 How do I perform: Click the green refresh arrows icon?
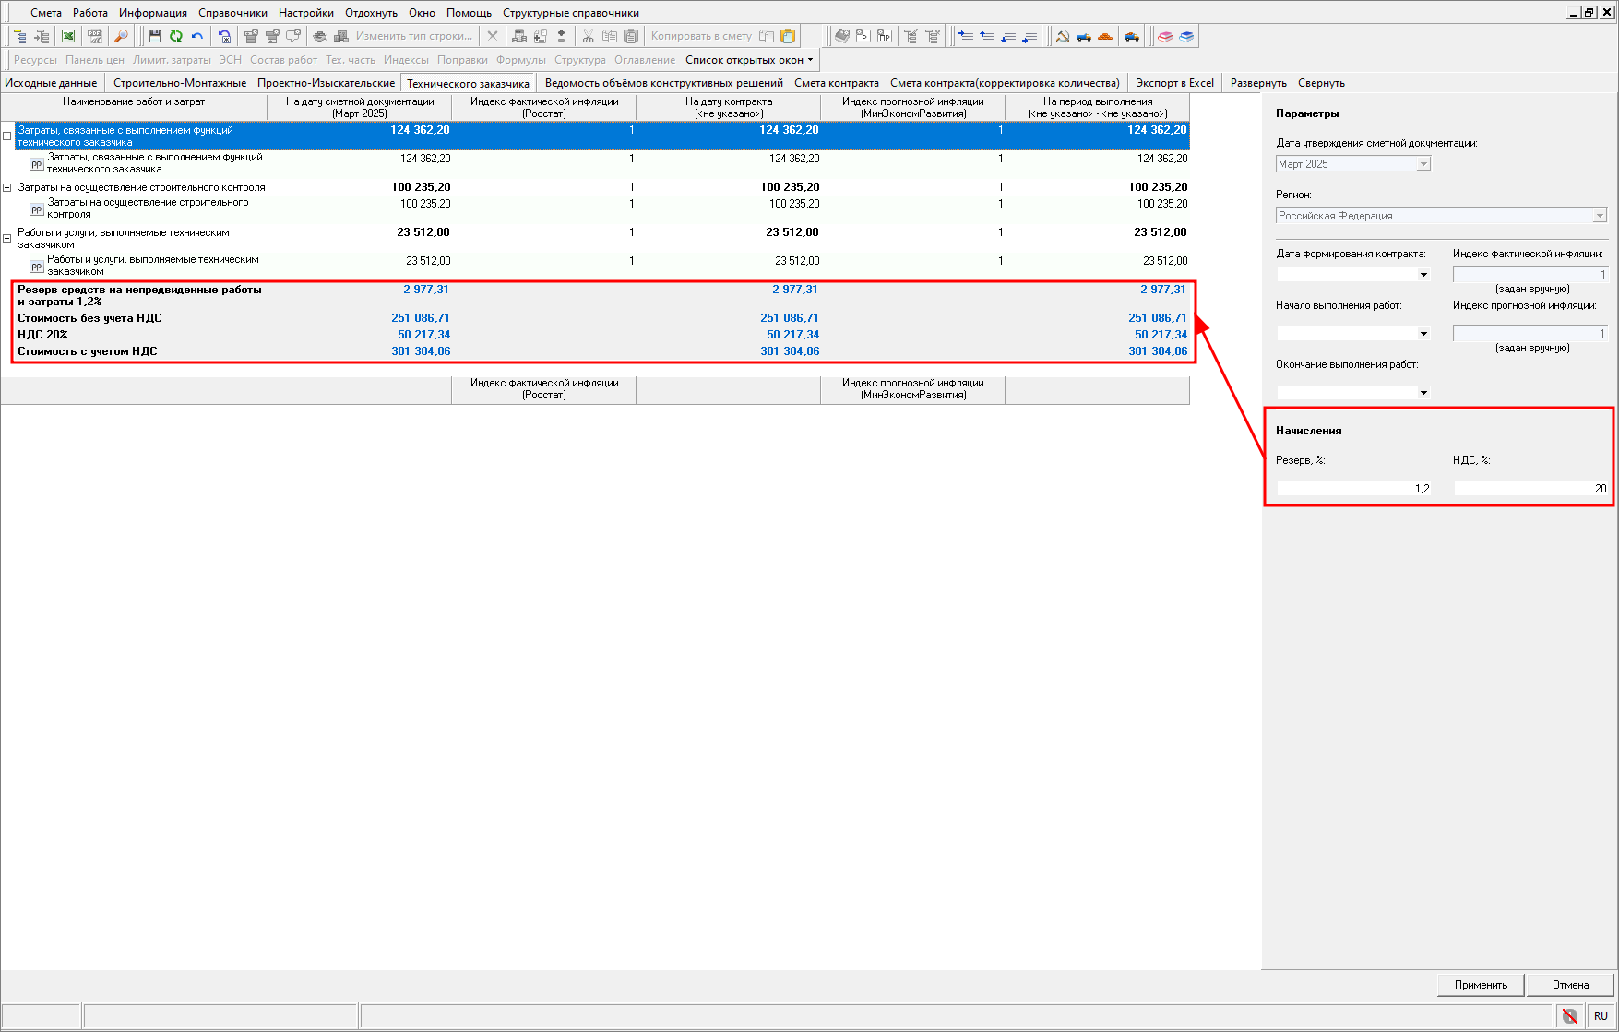pyautogui.click(x=175, y=36)
